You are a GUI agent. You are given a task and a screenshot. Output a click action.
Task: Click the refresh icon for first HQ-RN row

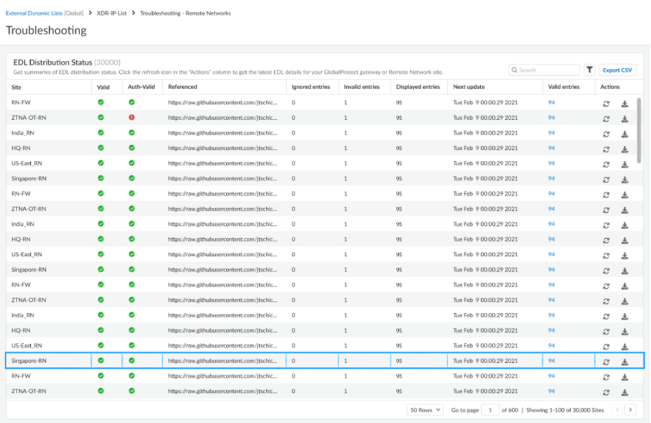606,149
